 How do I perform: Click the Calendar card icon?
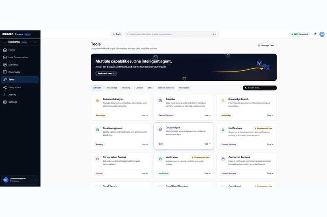click(160, 101)
